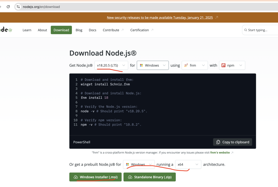
Task: Click the download cloud icon on the Windows Installer button
Action: pos(76,177)
